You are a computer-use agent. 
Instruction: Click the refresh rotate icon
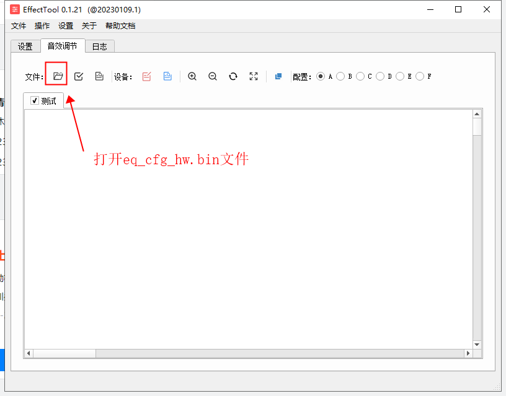[233, 76]
